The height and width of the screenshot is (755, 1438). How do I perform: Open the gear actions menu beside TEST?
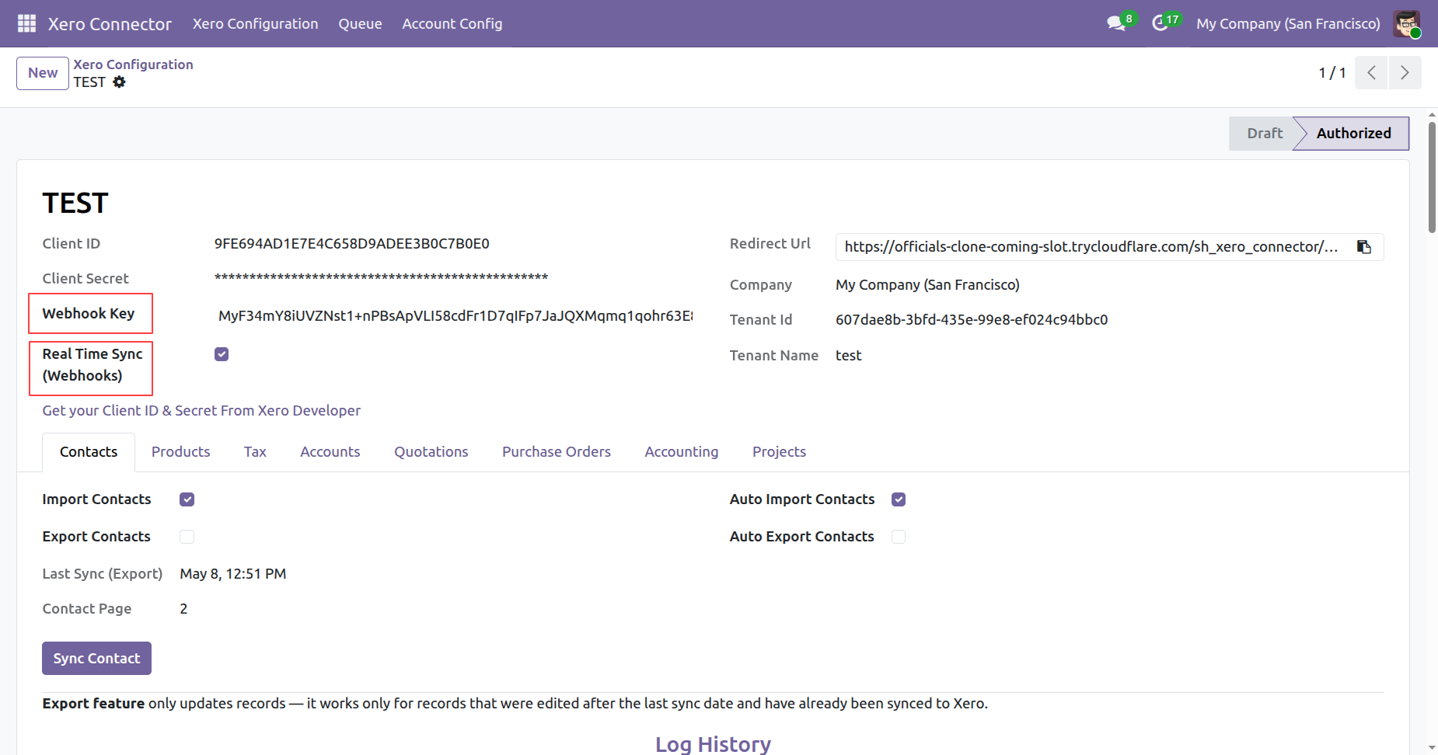tap(119, 82)
